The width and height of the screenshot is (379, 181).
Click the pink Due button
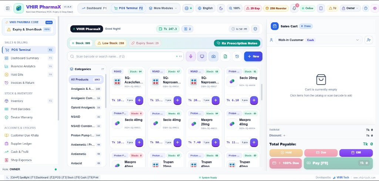point(321,153)
